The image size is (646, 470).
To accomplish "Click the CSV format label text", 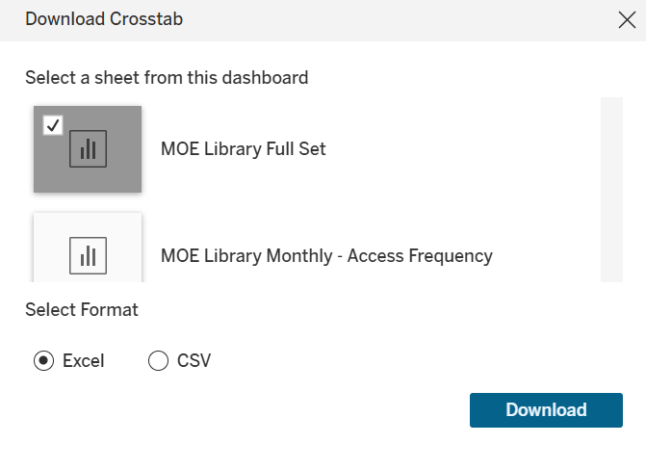I will (194, 361).
